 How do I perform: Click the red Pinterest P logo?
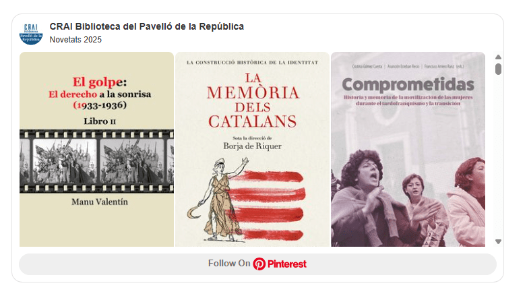tap(259, 264)
